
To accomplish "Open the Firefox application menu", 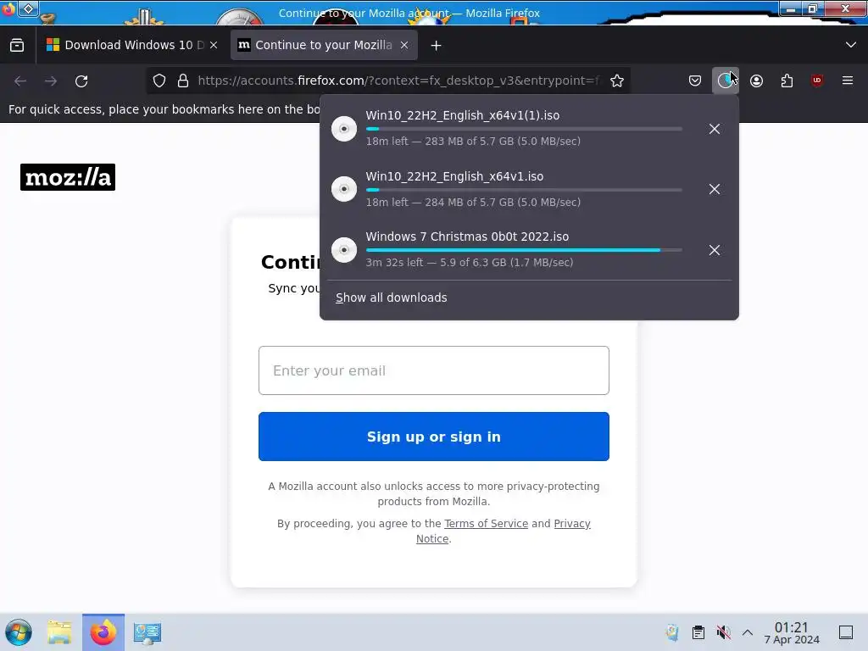I will [848, 81].
